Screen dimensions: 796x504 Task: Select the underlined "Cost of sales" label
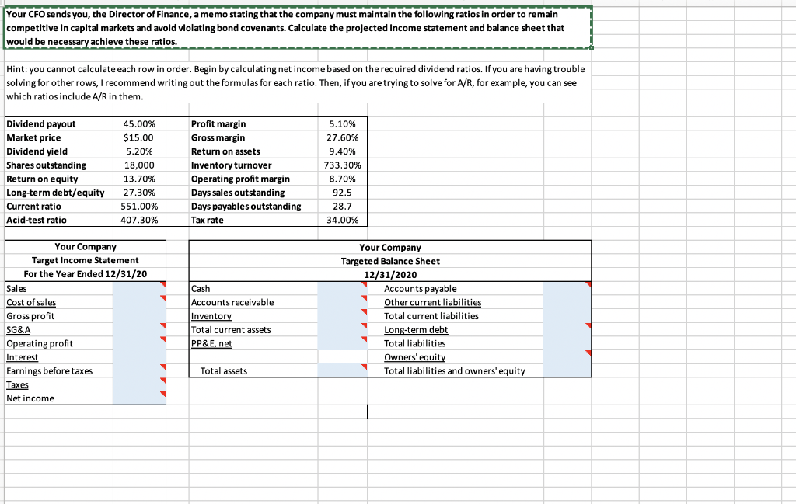pyautogui.click(x=32, y=302)
